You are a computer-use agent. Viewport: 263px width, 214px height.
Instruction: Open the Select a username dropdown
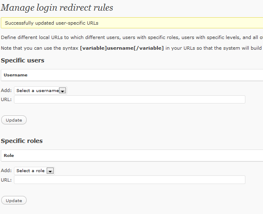tap(41, 90)
